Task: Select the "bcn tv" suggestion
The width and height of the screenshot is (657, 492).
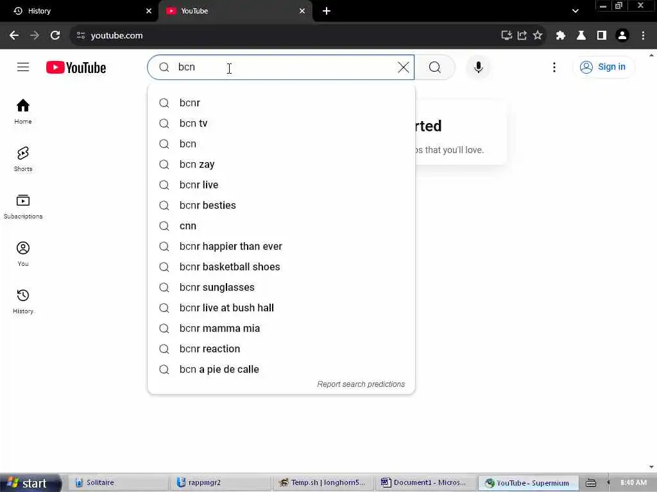Action: coord(281,123)
